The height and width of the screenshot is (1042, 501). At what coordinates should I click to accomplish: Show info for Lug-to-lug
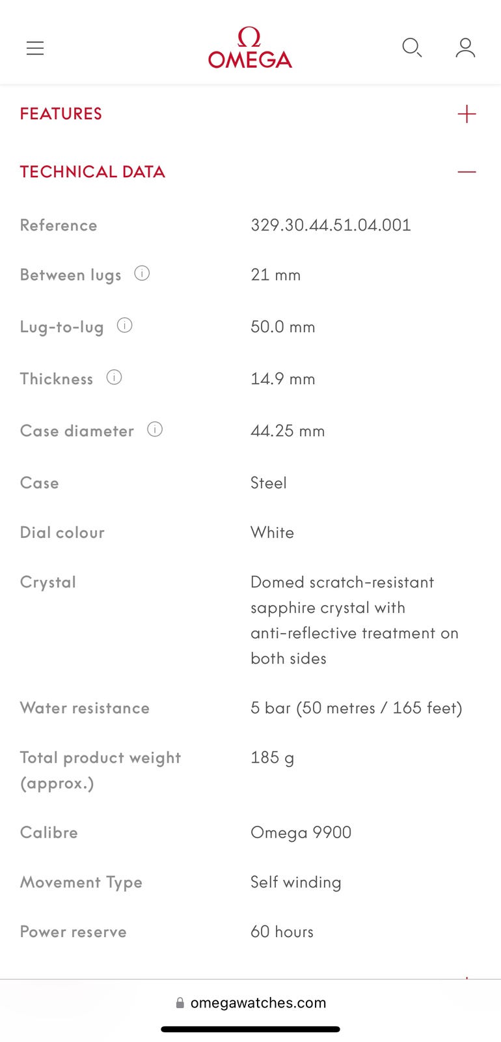tap(124, 325)
